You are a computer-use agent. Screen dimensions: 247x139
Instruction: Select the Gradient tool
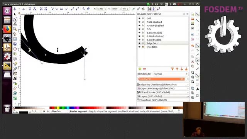pyautogui.click(x=15, y=98)
